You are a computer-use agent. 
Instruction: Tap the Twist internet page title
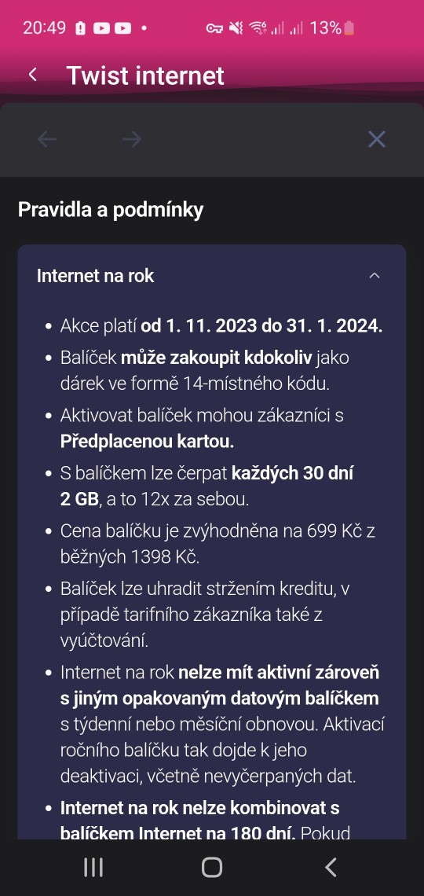pos(145,75)
